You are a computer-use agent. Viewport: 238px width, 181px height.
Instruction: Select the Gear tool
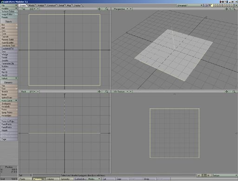click(x=9, y=52)
